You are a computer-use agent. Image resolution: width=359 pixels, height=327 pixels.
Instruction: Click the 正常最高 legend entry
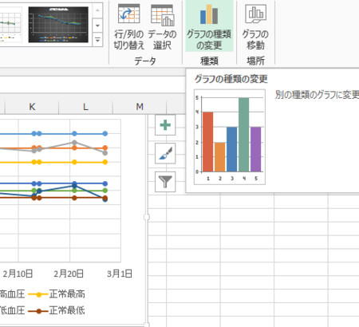pos(57,294)
